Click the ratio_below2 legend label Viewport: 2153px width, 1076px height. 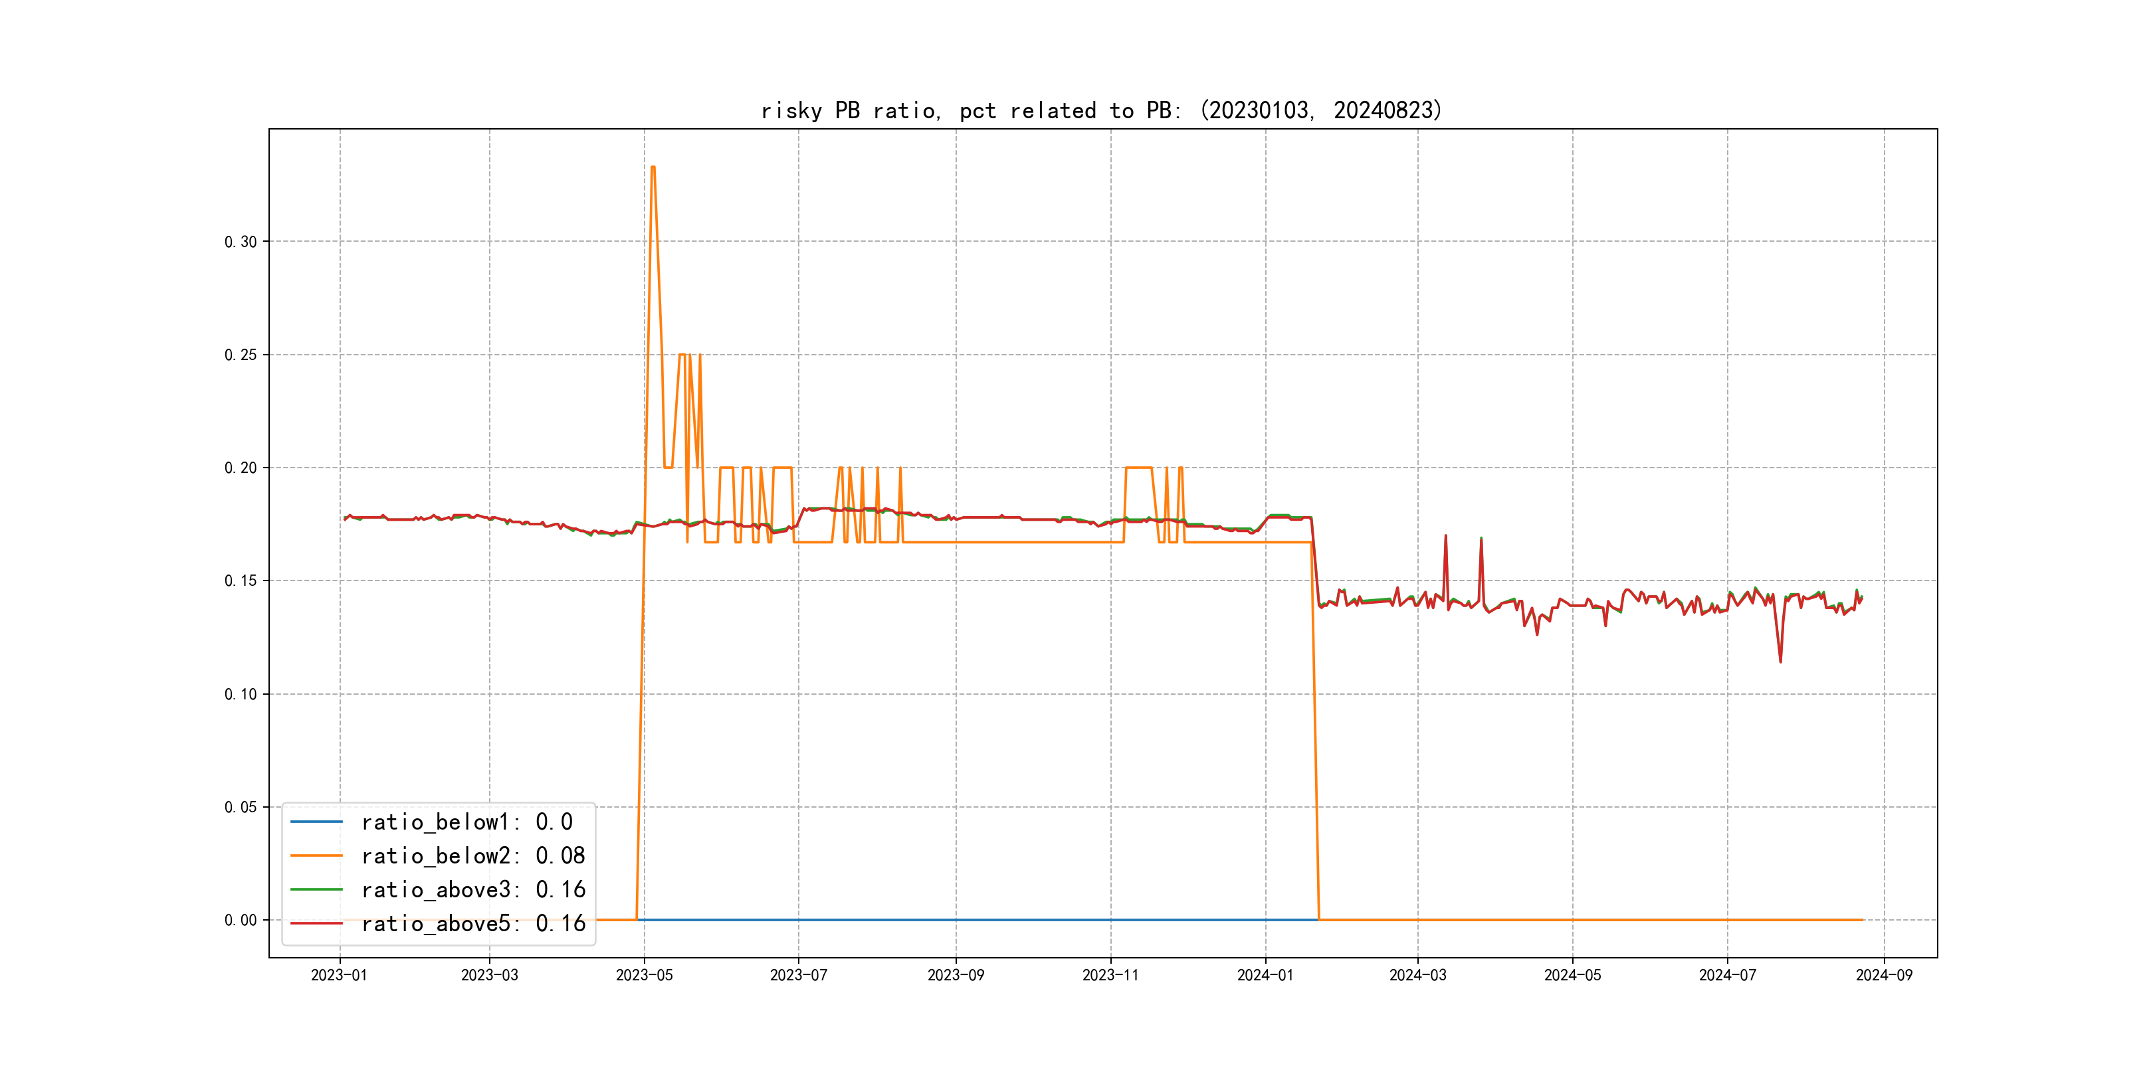(472, 856)
